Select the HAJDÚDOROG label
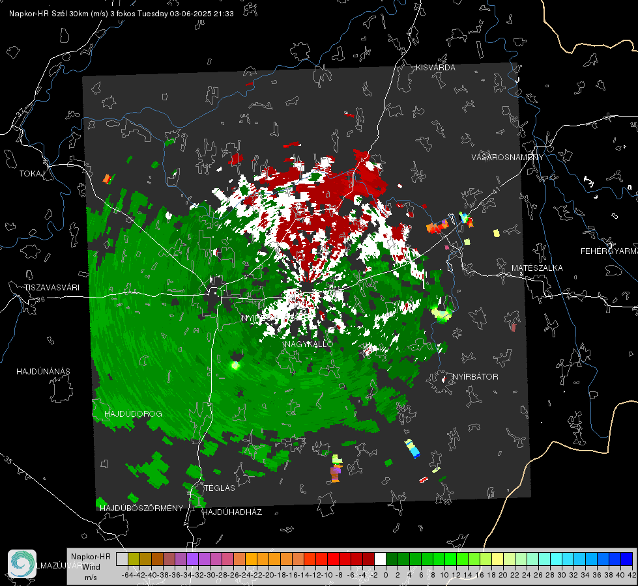638x586 pixels. click(x=133, y=413)
